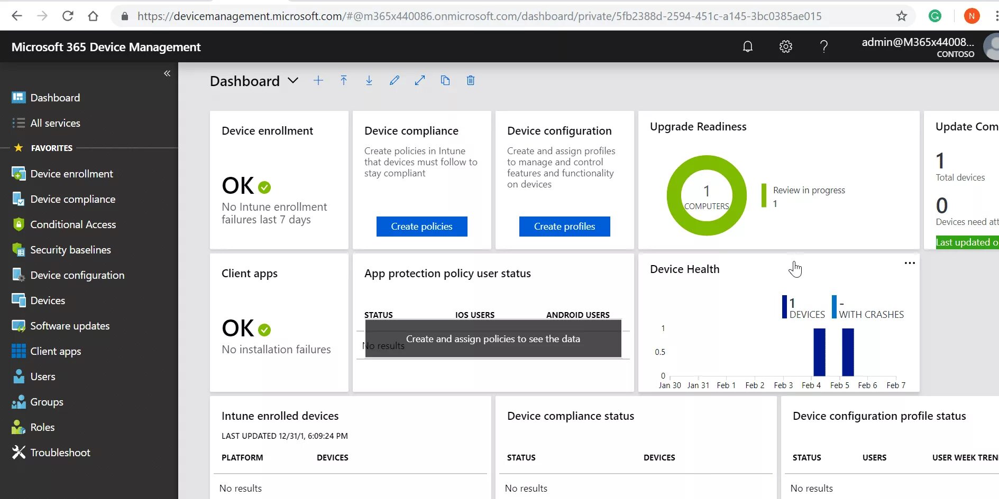Open Troubleshoot menu item
The image size is (999, 499).
60,453
